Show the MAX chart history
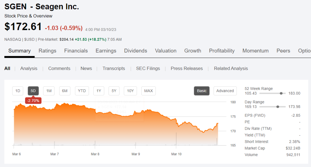 [149, 91]
